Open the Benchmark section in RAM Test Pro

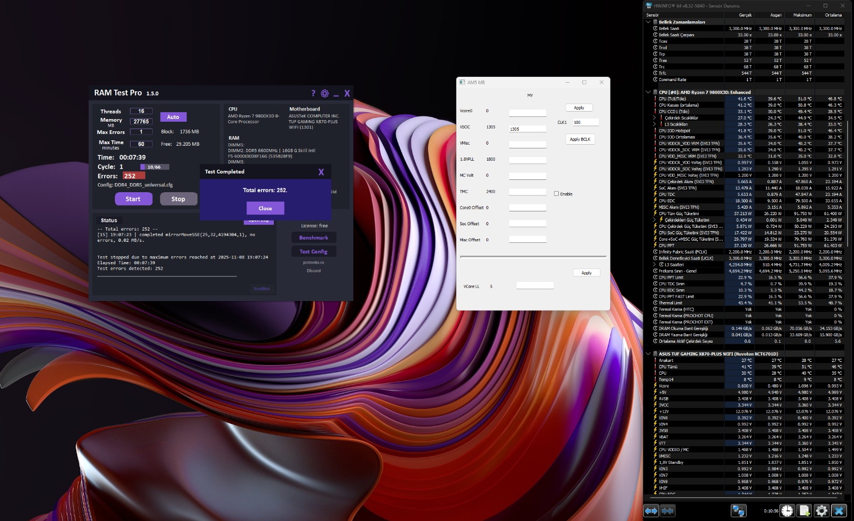[x=314, y=238]
